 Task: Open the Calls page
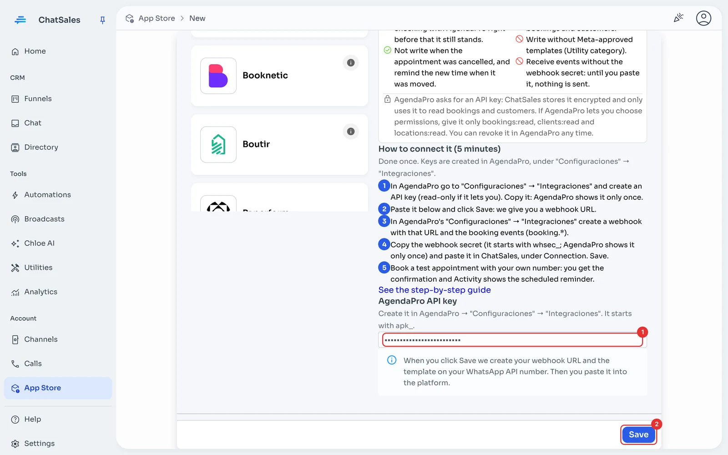[x=58, y=364]
